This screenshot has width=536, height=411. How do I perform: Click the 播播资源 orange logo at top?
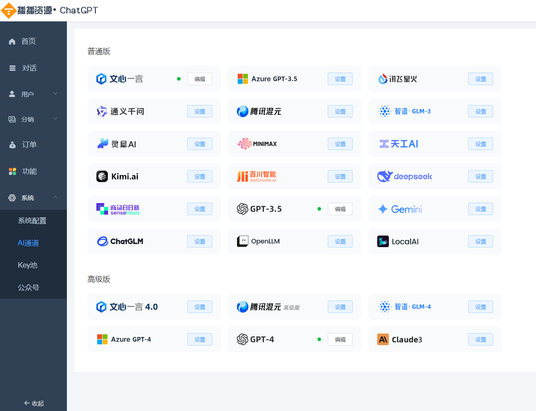[x=8, y=10]
